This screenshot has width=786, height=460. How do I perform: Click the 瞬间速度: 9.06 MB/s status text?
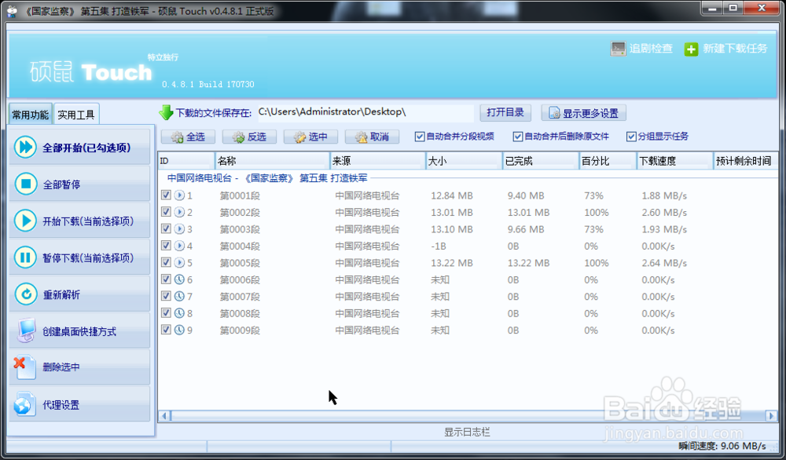pyautogui.click(x=722, y=446)
